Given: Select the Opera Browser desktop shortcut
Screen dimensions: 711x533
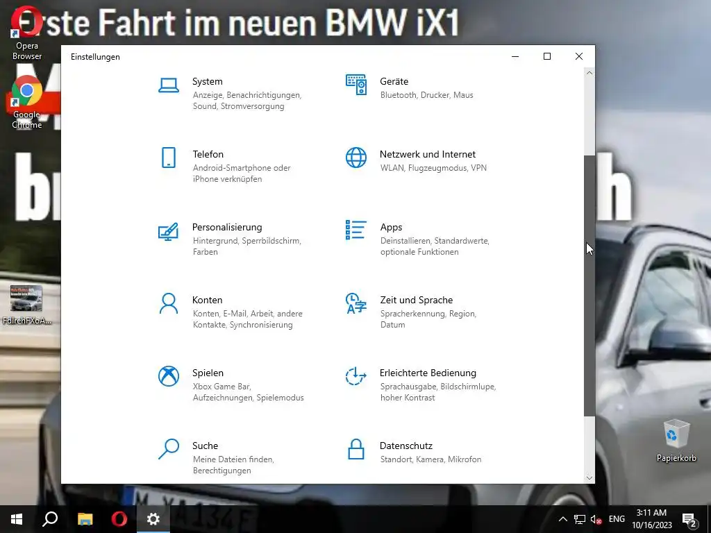Looking at the screenshot, I should pyautogui.click(x=27, y=33).
